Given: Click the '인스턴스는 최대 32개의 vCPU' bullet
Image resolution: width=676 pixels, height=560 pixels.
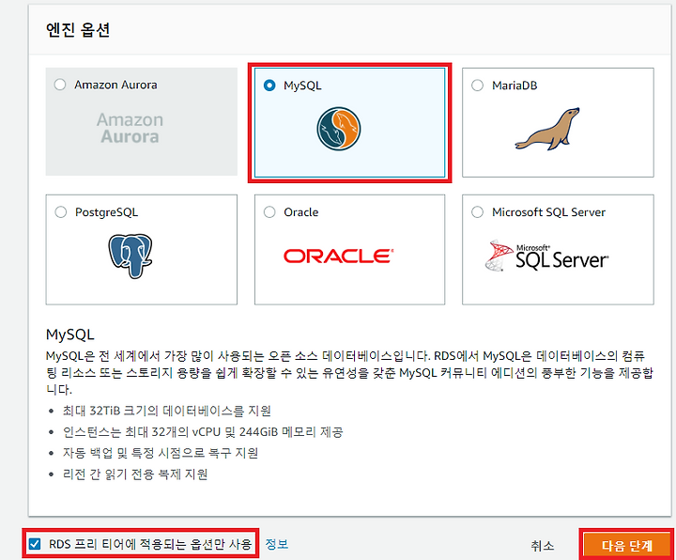Looking at the screenshot, I should pos(203,432).
